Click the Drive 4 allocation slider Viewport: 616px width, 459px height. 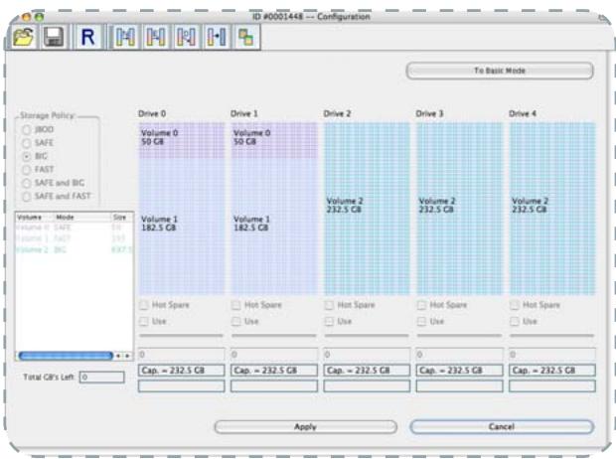[552, 336]
